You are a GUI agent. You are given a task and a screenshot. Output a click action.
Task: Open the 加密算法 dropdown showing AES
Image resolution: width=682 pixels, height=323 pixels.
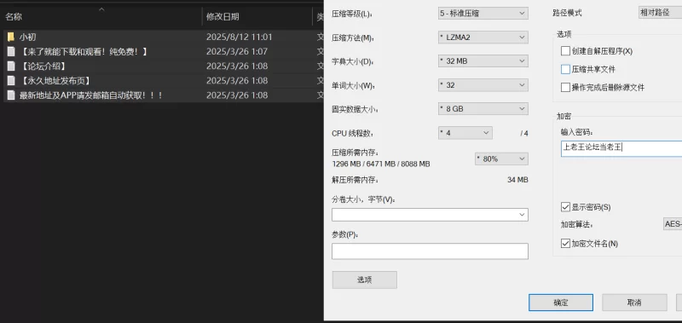[672, 224]
